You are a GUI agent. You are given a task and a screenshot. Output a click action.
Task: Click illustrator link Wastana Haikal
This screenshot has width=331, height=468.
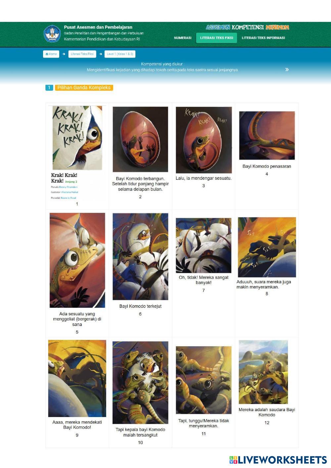(x=70, y=192)
